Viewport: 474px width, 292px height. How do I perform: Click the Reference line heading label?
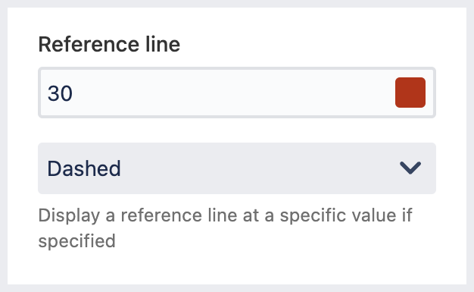pos(109,44)
